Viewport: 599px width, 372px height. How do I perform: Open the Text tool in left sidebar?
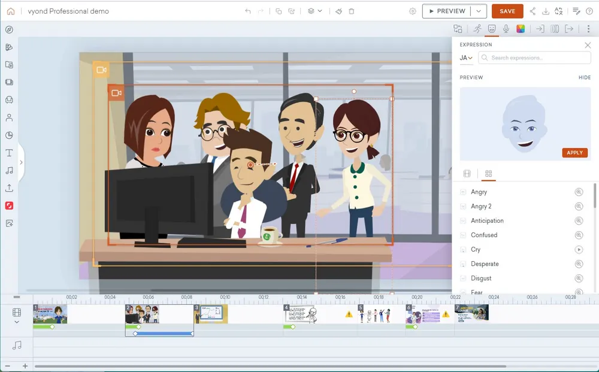coord(9,153)
